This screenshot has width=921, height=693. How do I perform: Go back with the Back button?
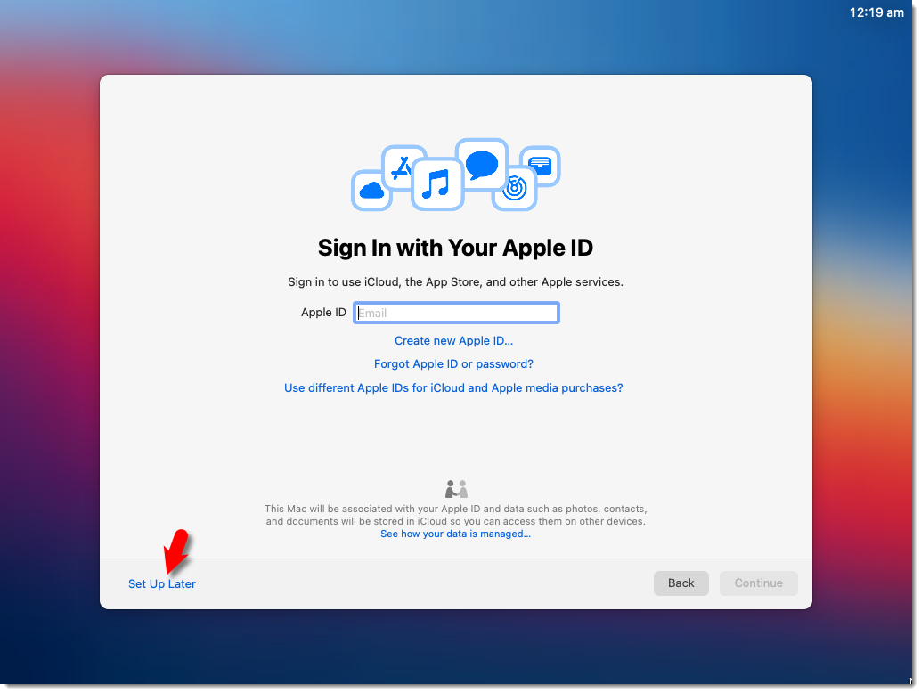click(x=681, y=583)
